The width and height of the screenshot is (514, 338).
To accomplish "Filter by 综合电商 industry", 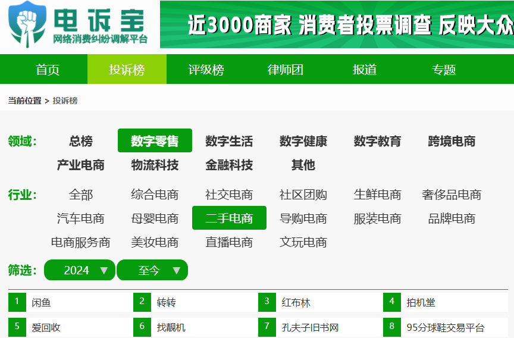I will pyautogui.click(x=155, y=195).
